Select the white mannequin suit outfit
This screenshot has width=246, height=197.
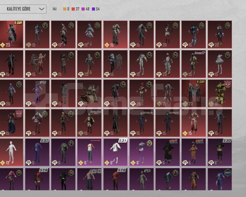click(x=11, y=152)
